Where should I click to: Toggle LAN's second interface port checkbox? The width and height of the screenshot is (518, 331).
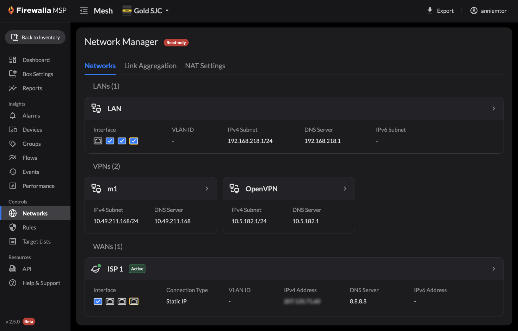110,141
